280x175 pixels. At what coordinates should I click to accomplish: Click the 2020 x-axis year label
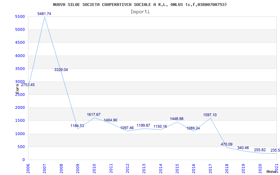[x=260, y=168]
